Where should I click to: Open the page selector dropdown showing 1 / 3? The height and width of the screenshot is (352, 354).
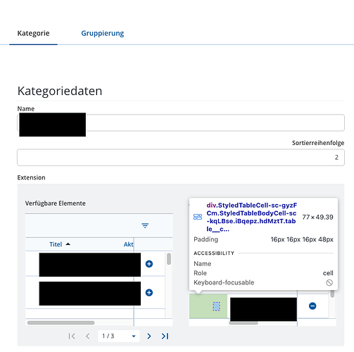coord(119,336)
